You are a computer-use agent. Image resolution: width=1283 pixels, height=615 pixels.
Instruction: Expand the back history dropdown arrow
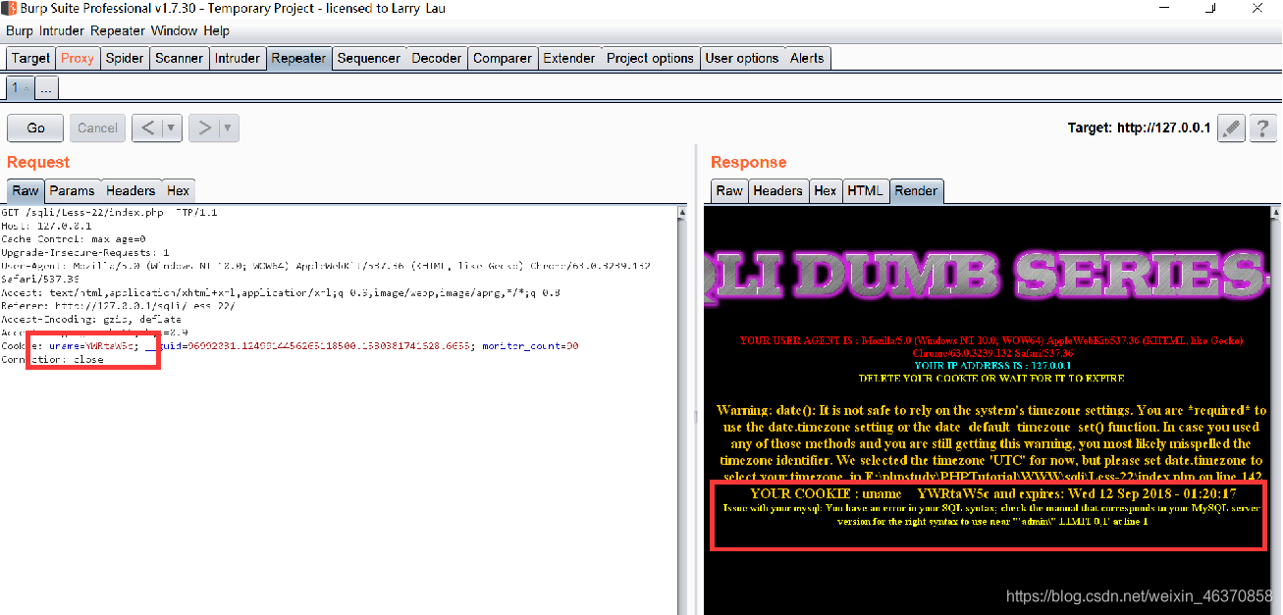[172, 128]
